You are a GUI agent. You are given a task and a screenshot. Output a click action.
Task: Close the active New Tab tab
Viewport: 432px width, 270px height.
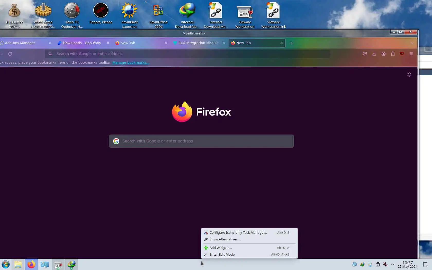pos(282,43)
